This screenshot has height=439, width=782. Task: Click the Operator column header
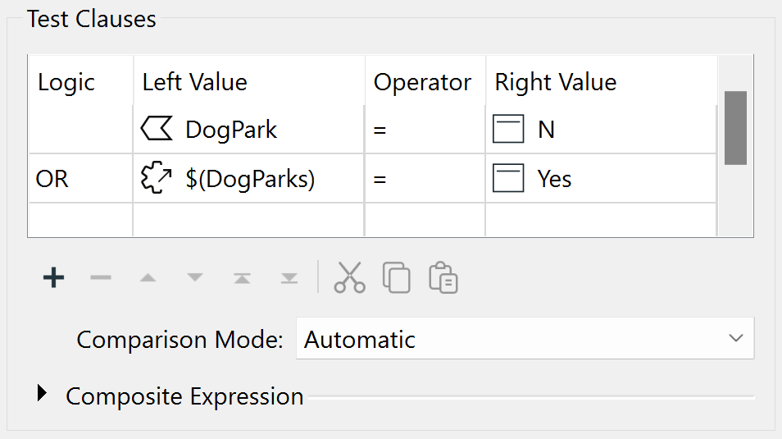click(425, 81)
